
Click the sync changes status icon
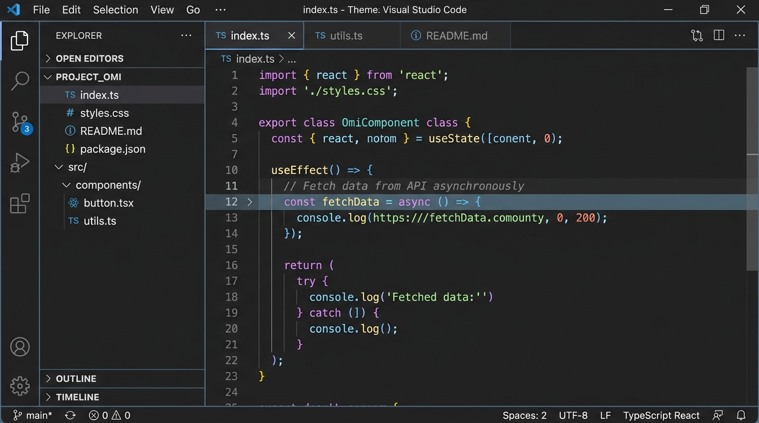70,415
